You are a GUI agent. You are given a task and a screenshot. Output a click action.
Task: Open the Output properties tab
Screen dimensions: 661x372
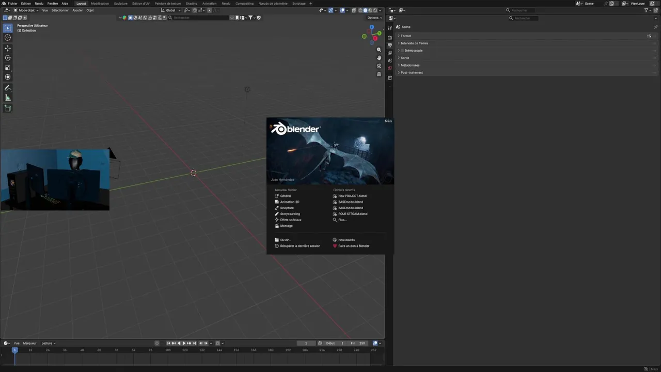390,45
